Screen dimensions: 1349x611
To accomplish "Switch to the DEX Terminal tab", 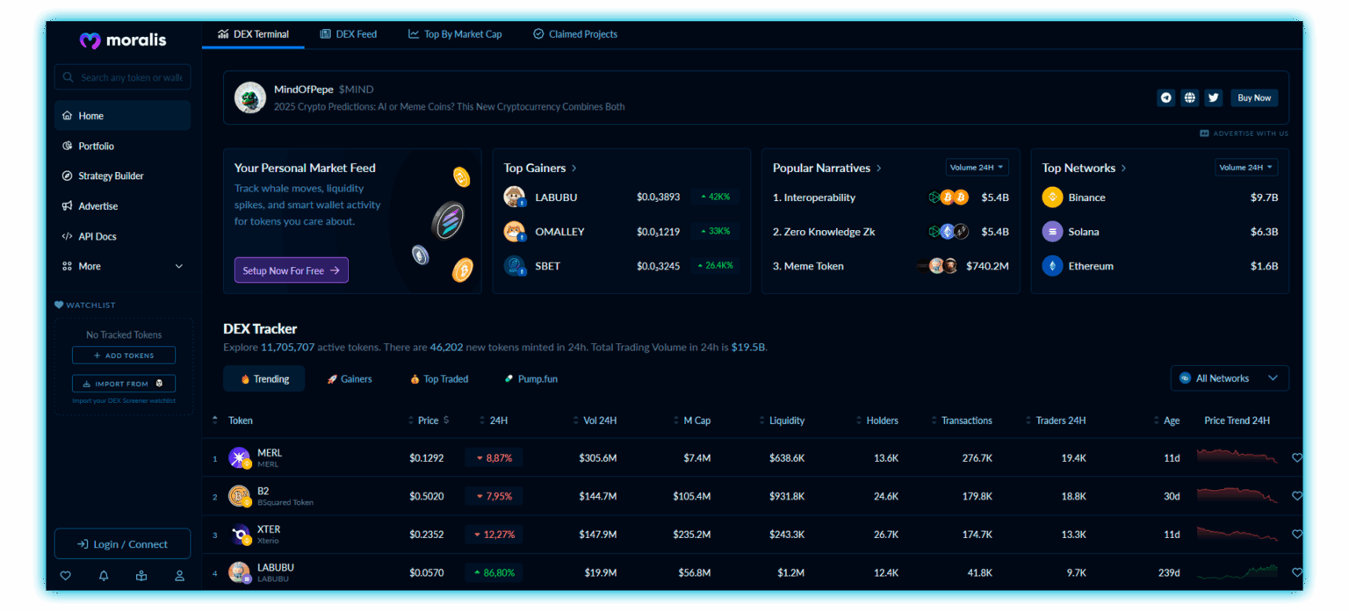I will point(253,34).
